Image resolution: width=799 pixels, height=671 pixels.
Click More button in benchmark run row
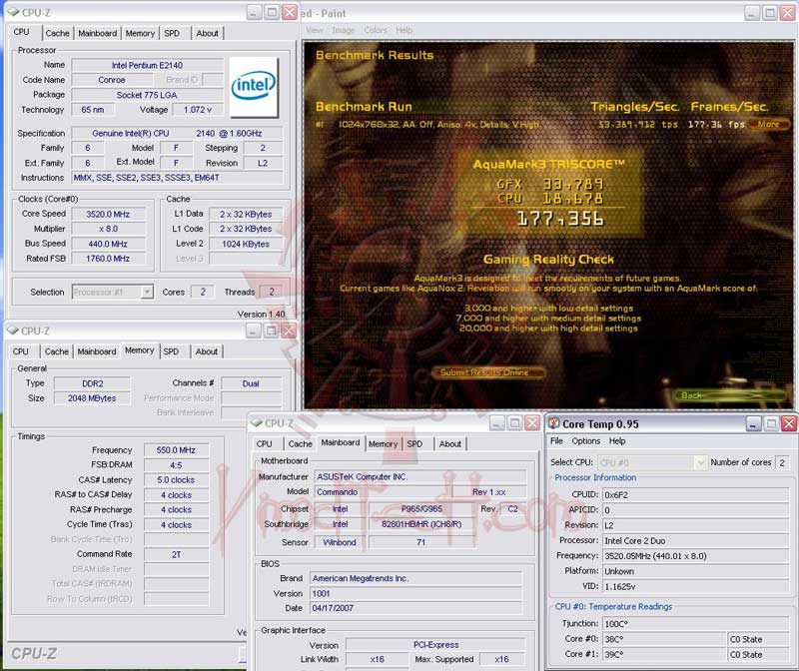(x=768, y=125)
